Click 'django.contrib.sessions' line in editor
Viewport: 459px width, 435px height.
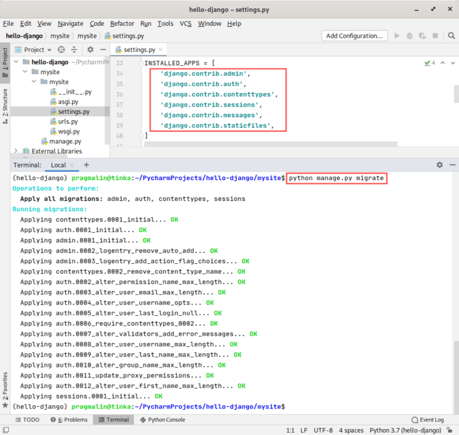[x=211, y=105]
